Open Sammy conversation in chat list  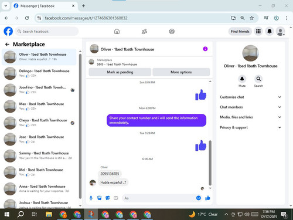pos(39,155)
